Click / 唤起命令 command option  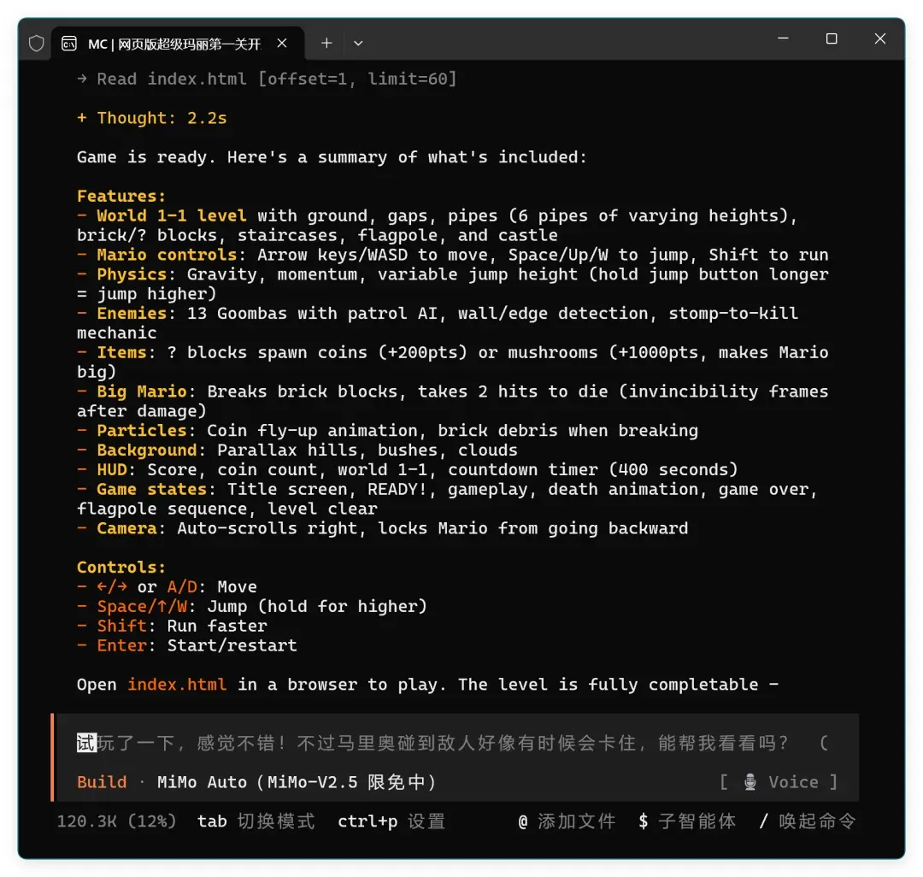[808, 821]
